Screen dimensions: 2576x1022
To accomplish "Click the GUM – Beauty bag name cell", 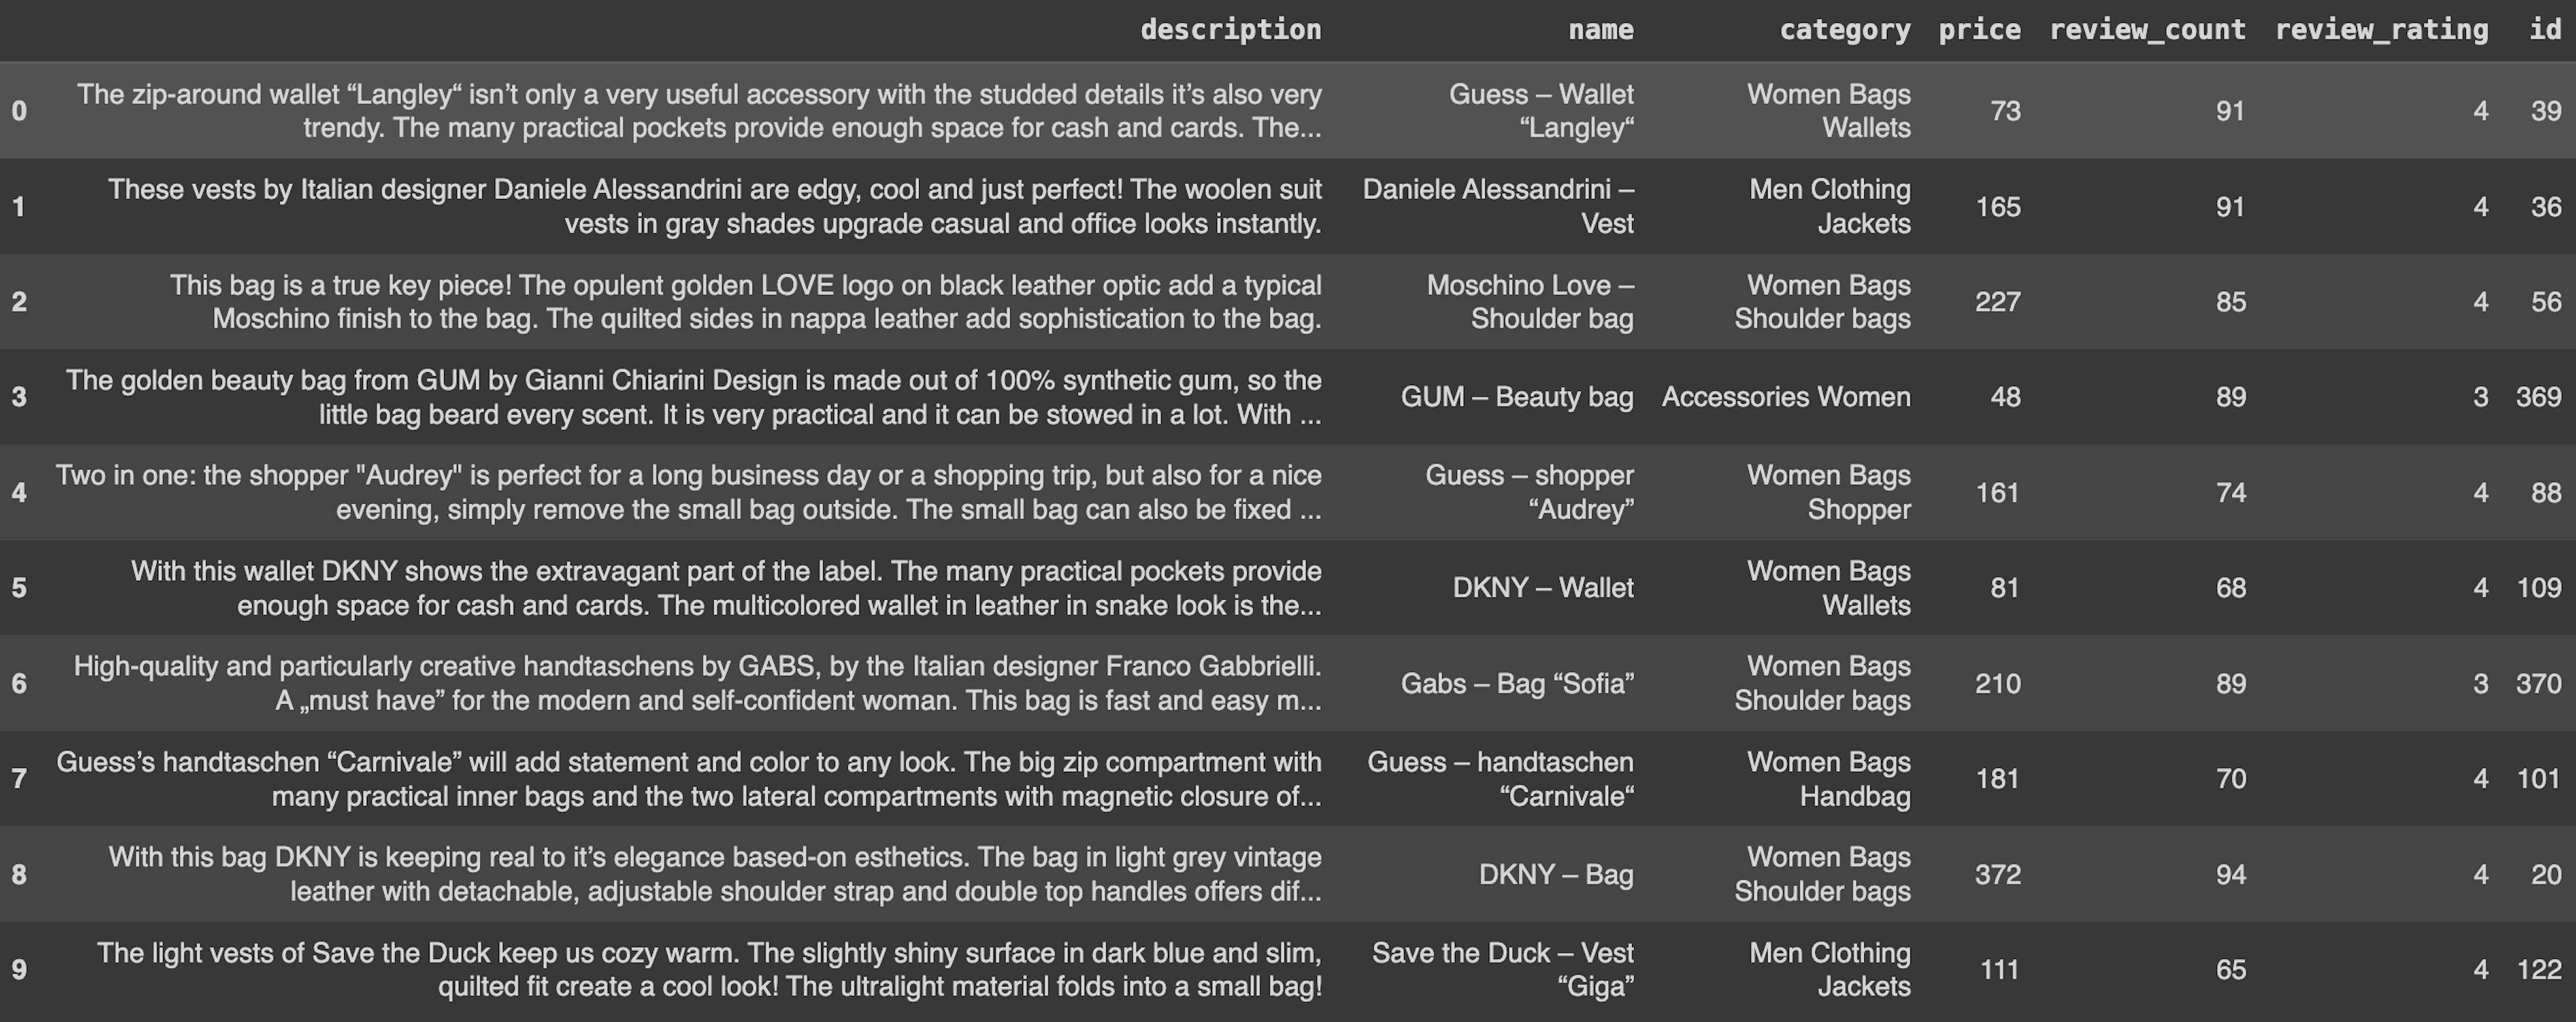I will [1516, 397].
